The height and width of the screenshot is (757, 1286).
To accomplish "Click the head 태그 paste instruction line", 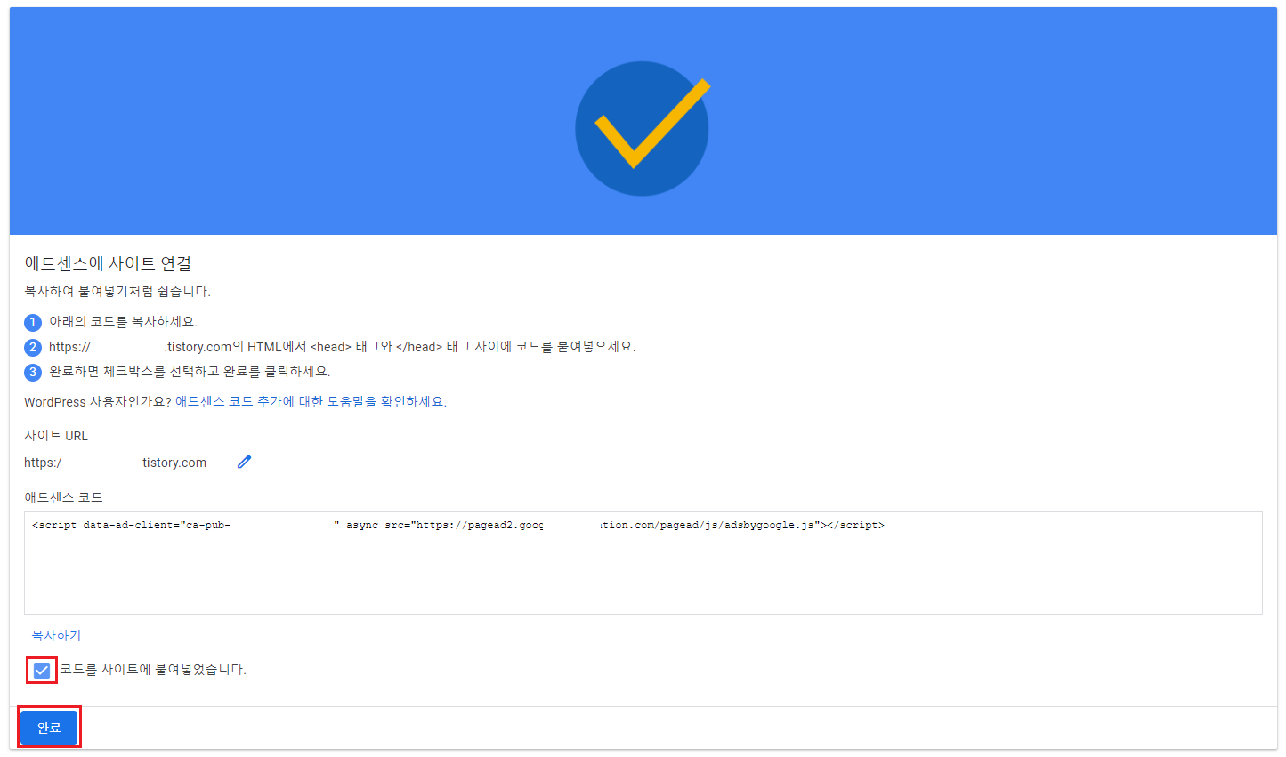I will tap(342, 347).
